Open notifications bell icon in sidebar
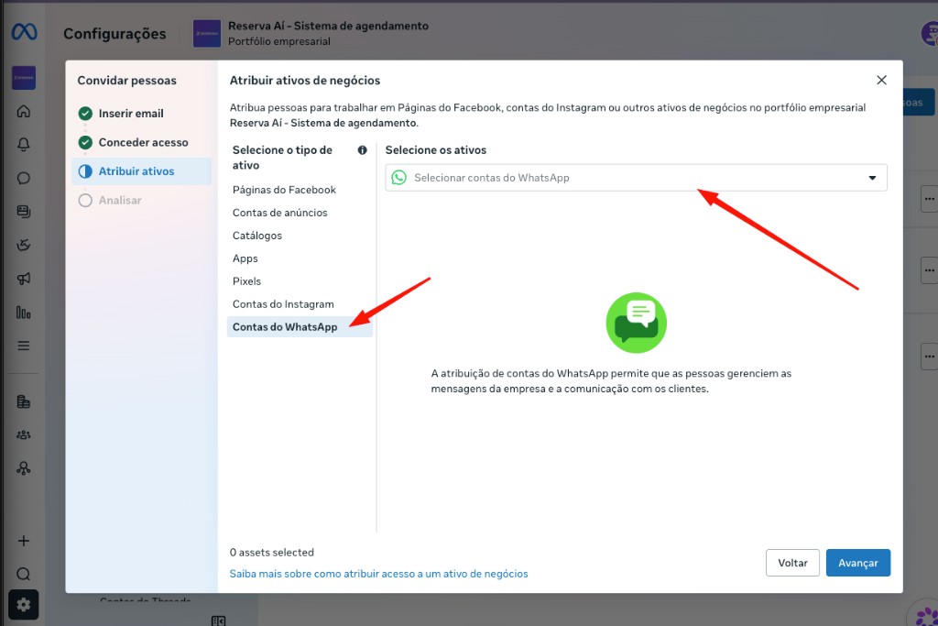The image size is (938, 626). [x=23, y=144]
